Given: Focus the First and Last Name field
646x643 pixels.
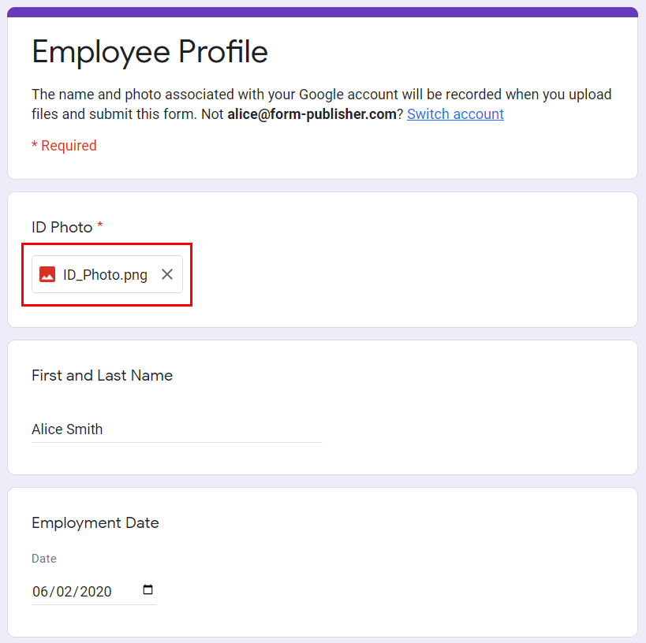Looking at the screenshot, I should click(177, 429).
